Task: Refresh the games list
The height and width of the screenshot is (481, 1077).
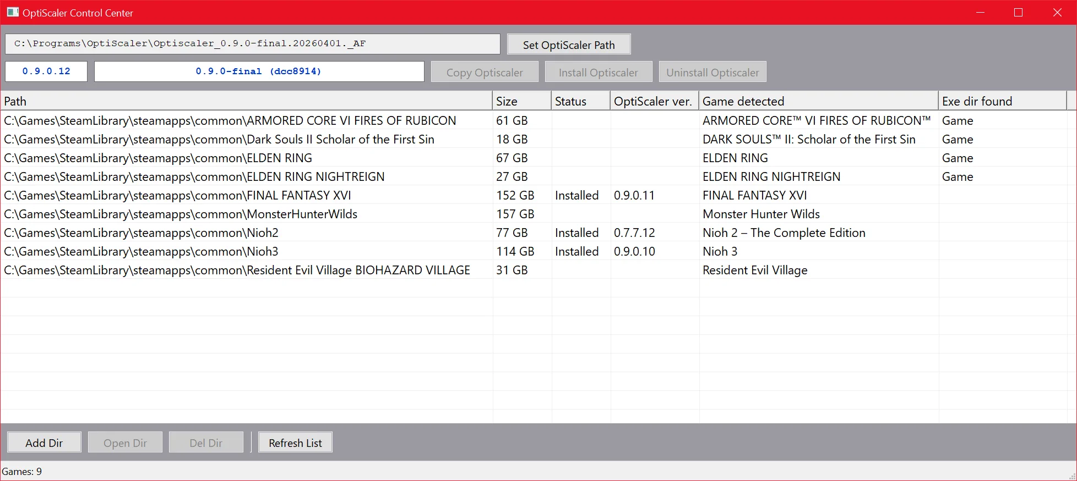Action: point(295,443)
